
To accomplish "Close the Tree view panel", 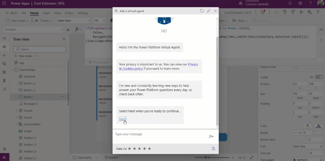I will coord(64,39).
